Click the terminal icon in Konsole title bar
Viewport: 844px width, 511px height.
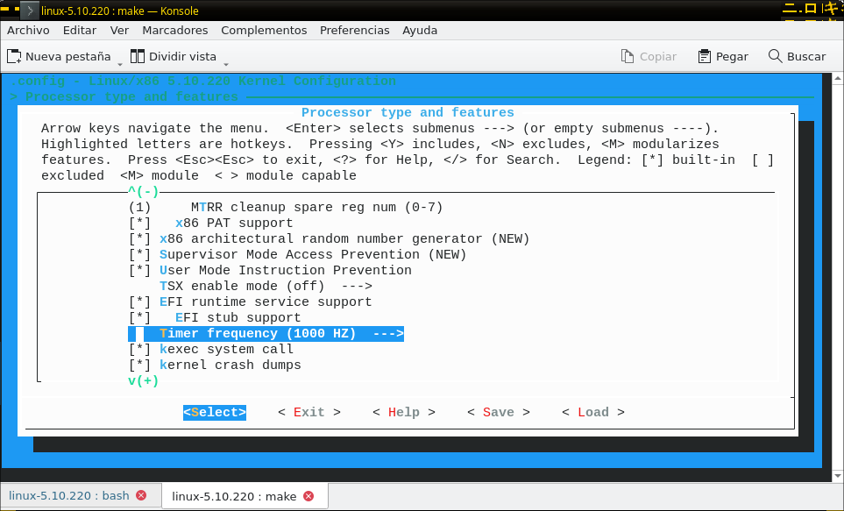tap(30, 11)
